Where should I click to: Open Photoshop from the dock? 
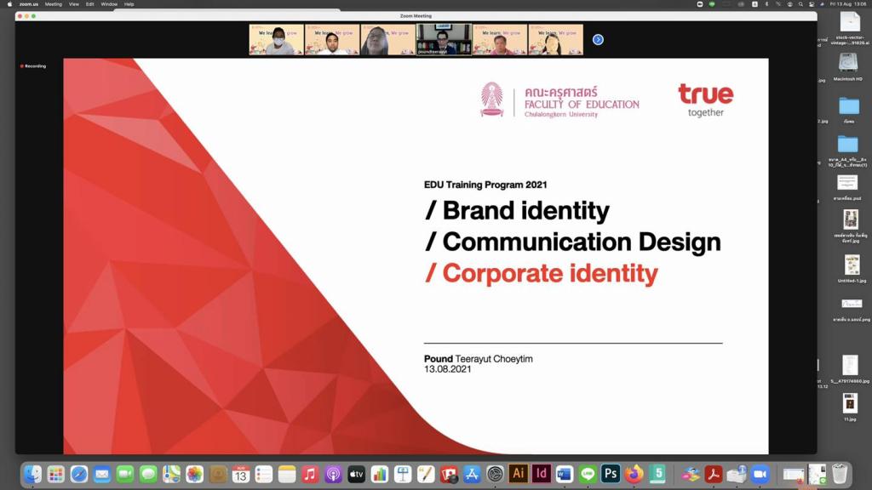point(611,474)
